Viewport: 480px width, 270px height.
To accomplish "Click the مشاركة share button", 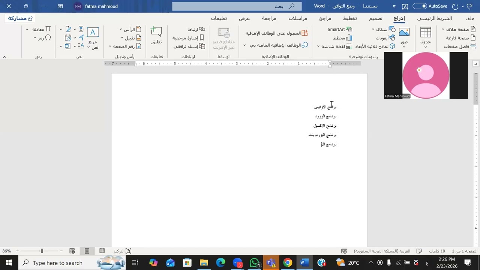I will (x=20, y=18).
